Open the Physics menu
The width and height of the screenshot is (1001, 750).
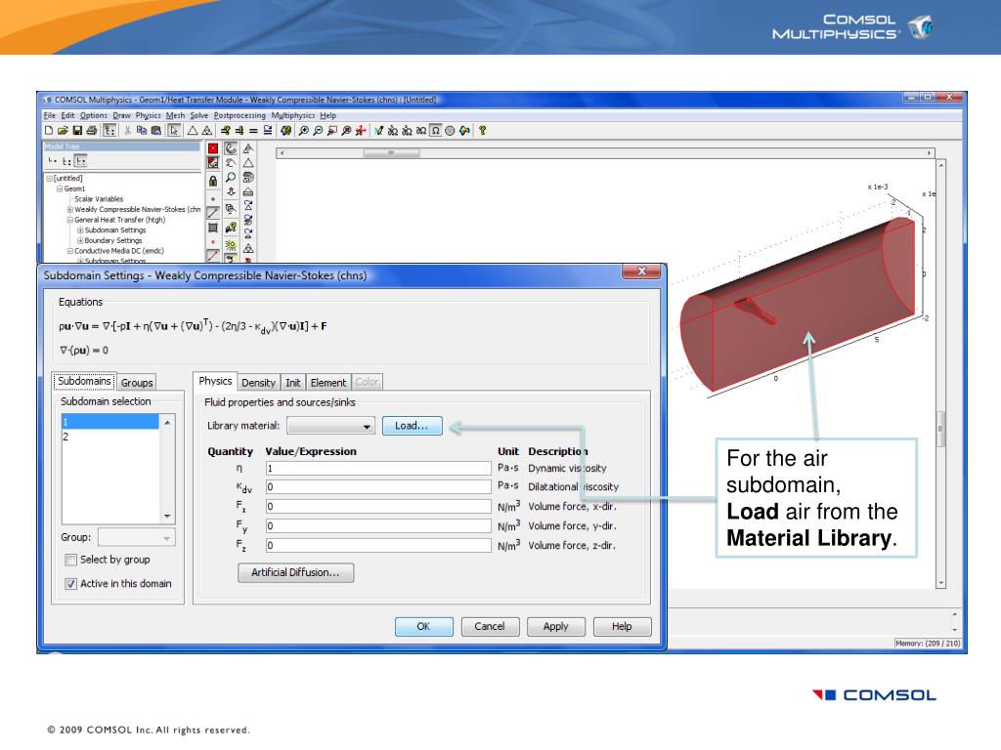[148, 115]
